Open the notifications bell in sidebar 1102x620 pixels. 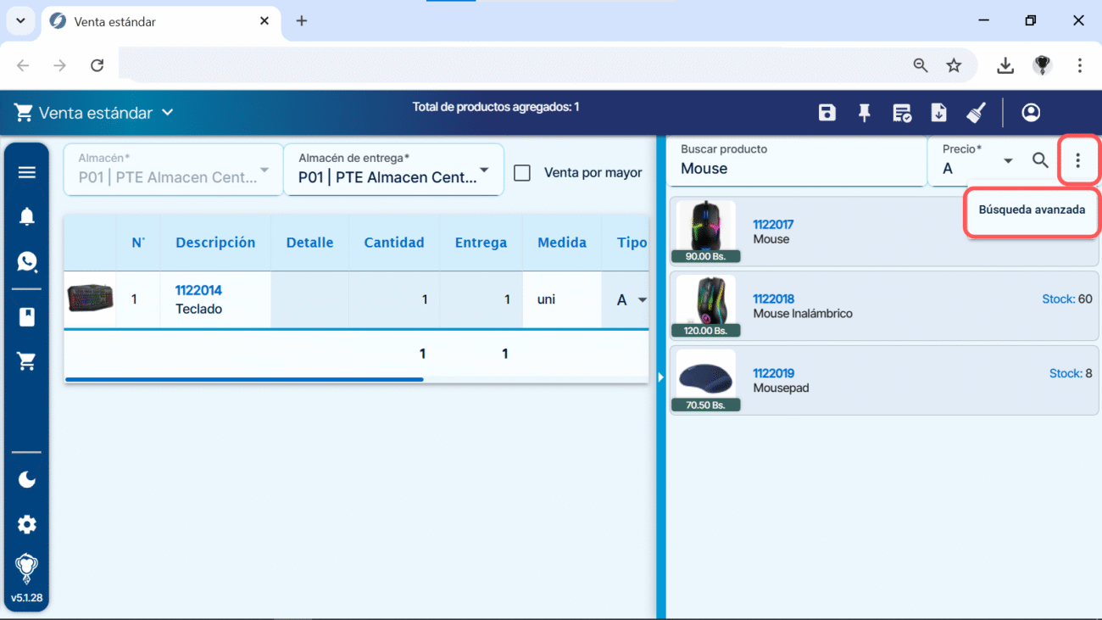pos(27,217)
